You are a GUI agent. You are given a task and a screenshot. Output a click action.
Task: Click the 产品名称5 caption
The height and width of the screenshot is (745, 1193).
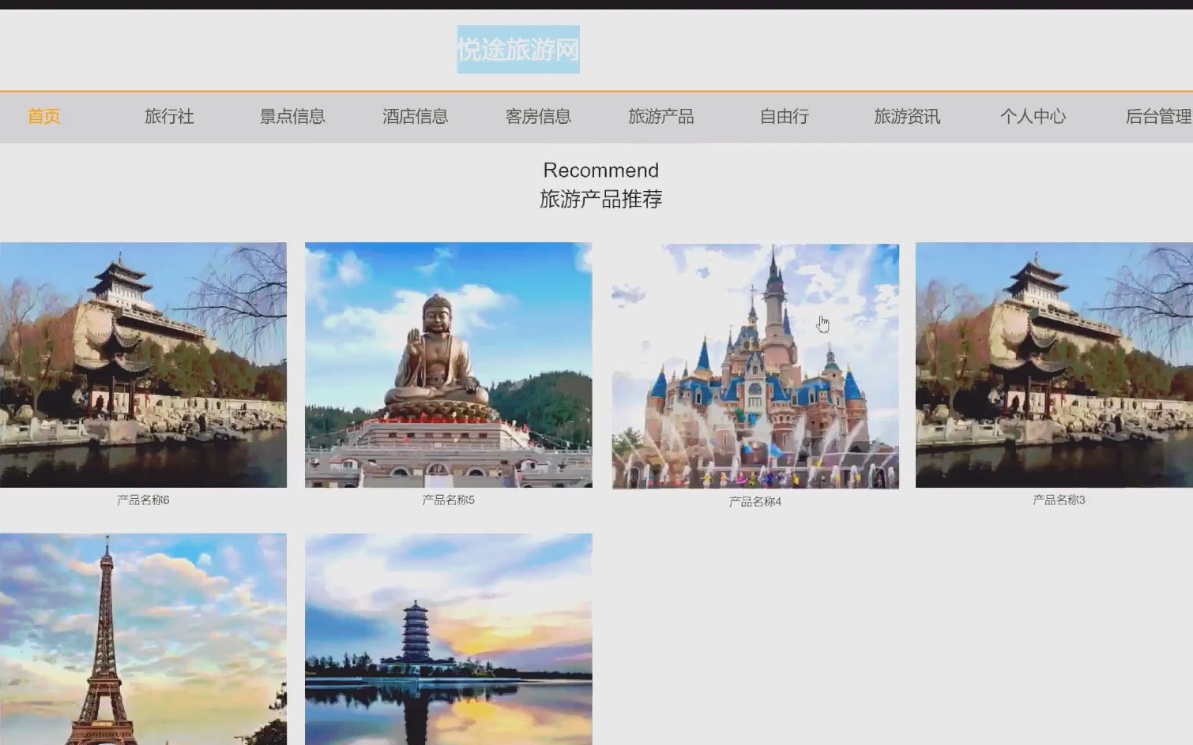pos(448,500)
